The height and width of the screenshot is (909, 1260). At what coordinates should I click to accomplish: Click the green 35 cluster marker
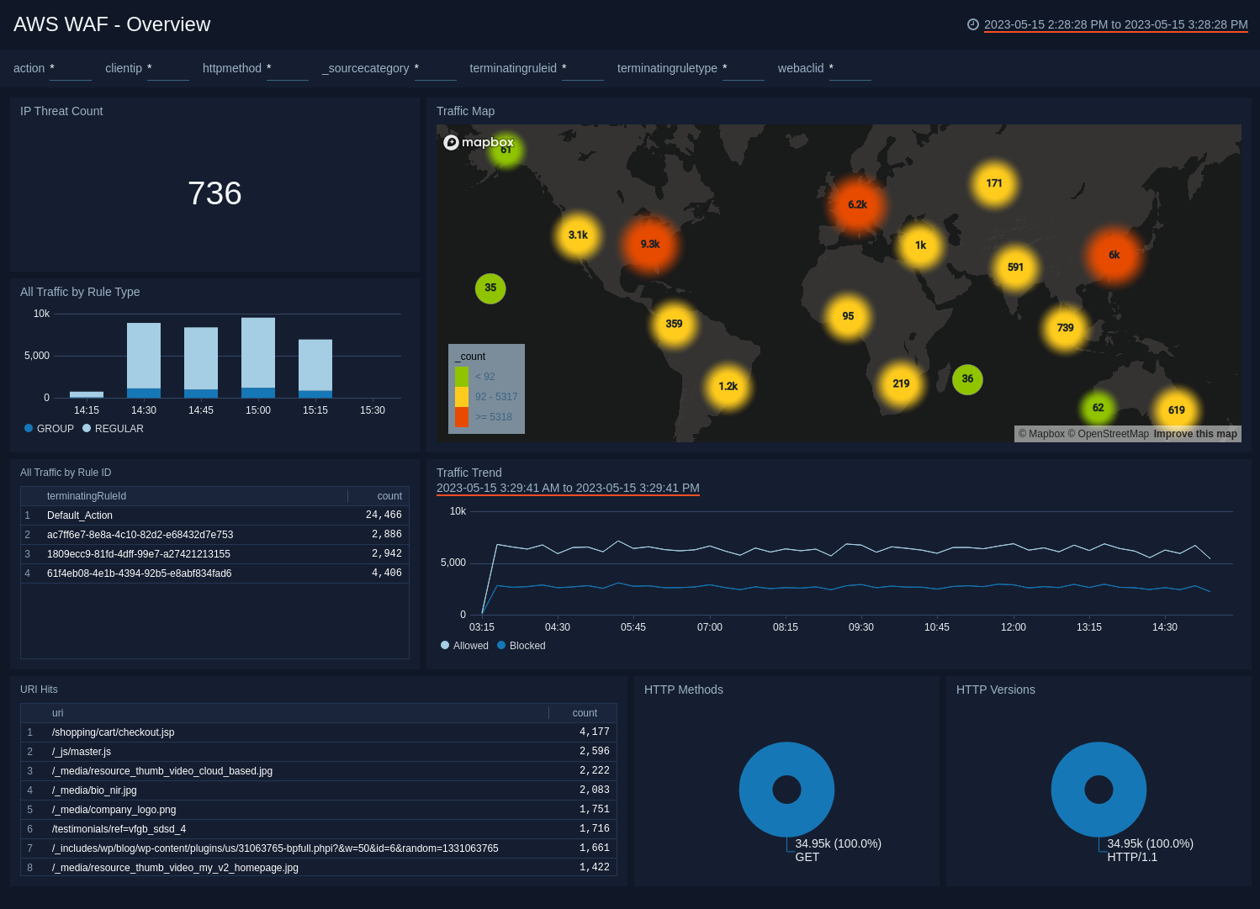tap(490, 288)
